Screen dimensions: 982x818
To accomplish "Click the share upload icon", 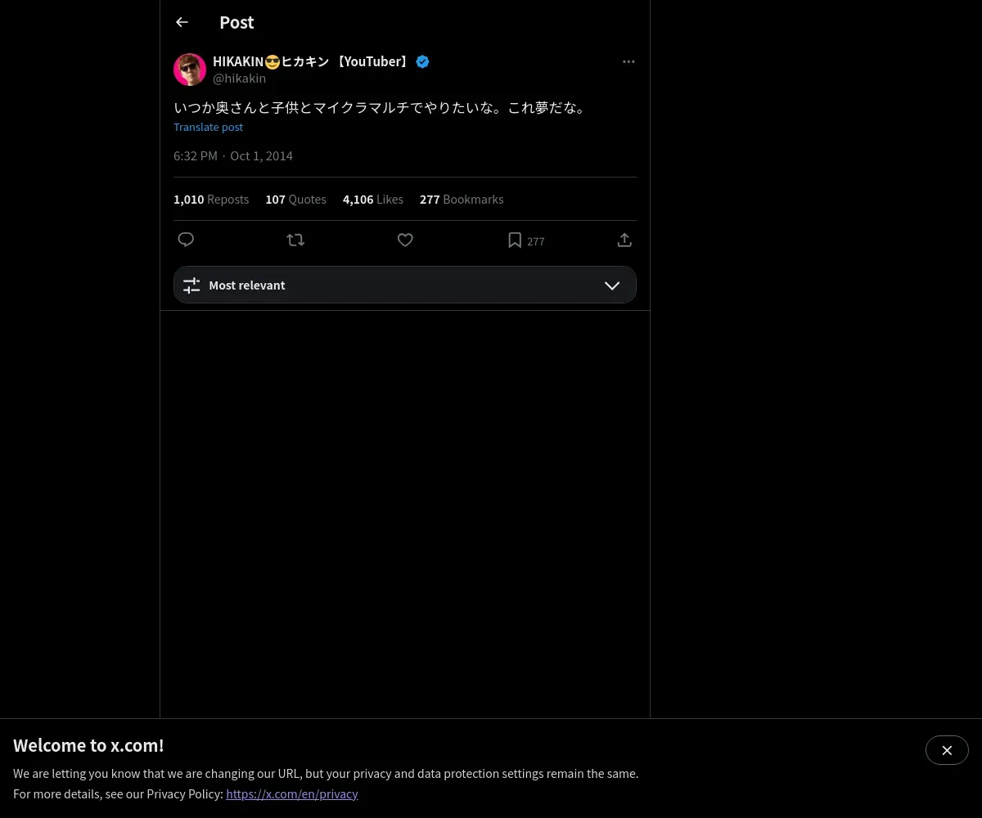I will (x=624, y=240).
